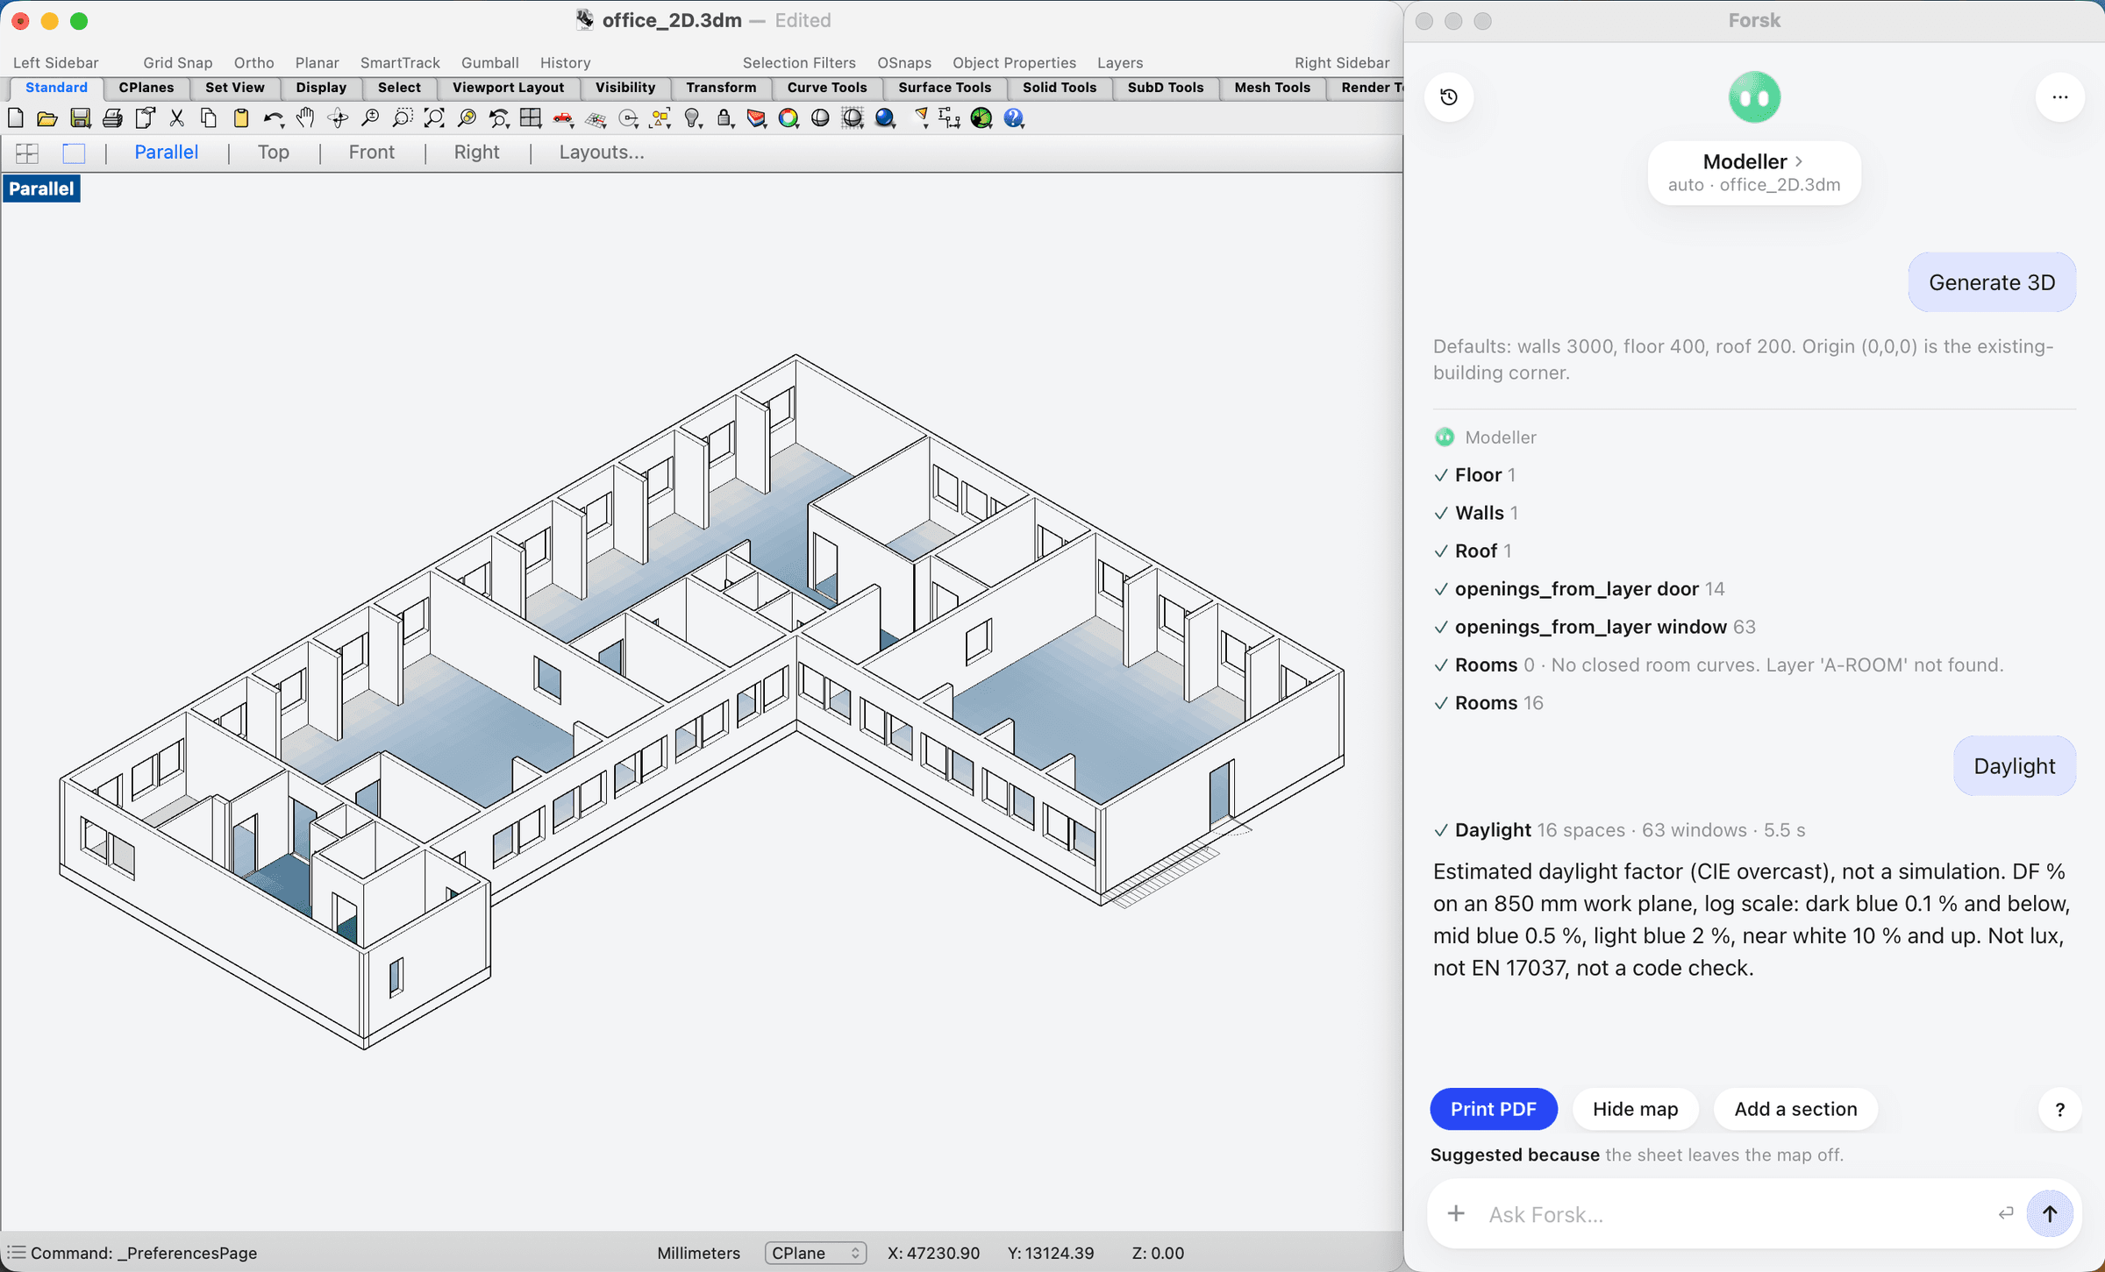Open Forsk three-dot options menu
This screenshot has width=2105, height=1272.
click(2059, 97)
